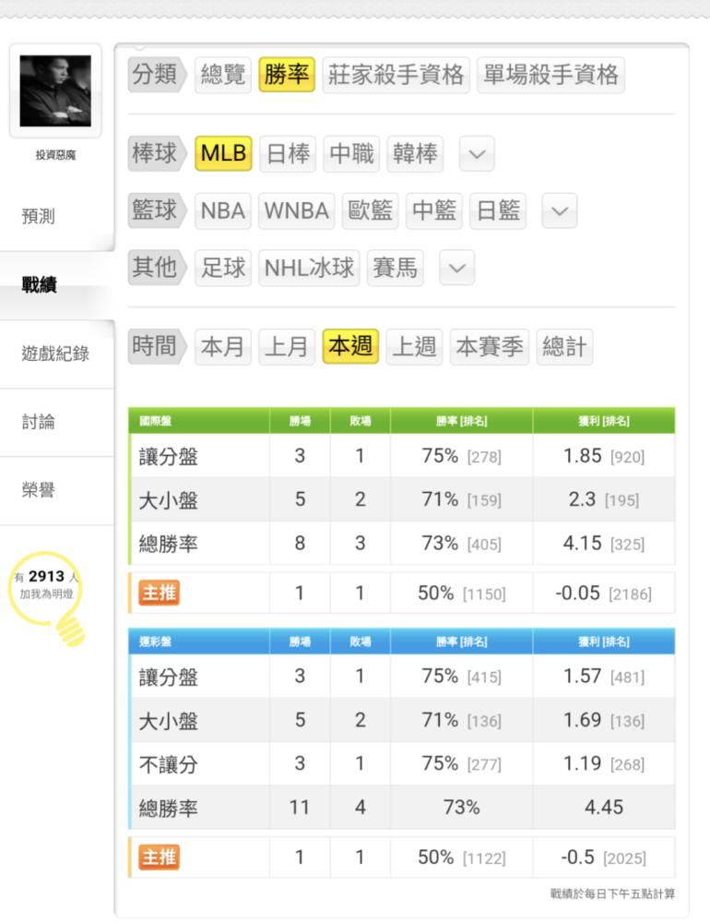Click the 勝率 [排名] column header in 國際盤
Image resolution: width=710 pixels, height=923 pixels.
click(x=462, y=421)
